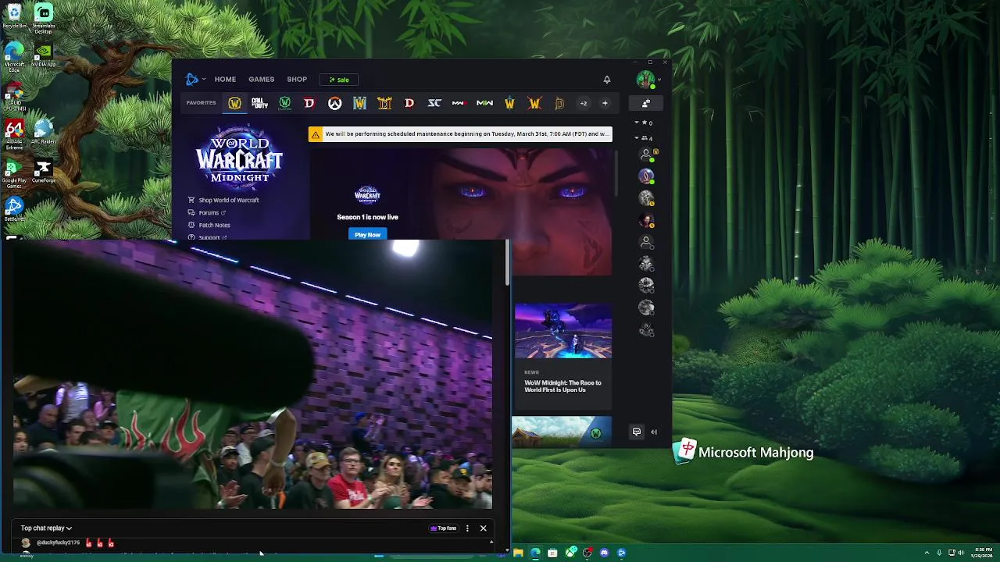Screen dimensions: 1000x562
Task: Open the chats icon in the friends panel
Action: (x=637, y=432)
